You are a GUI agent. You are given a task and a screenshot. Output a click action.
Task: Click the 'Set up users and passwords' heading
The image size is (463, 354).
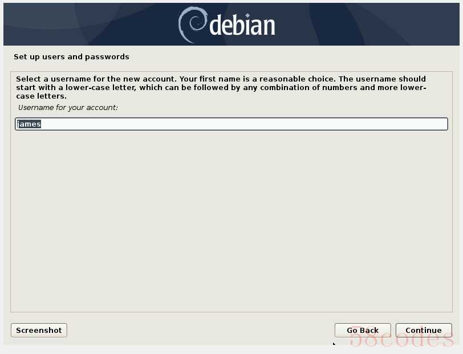[x=71, y=56]
